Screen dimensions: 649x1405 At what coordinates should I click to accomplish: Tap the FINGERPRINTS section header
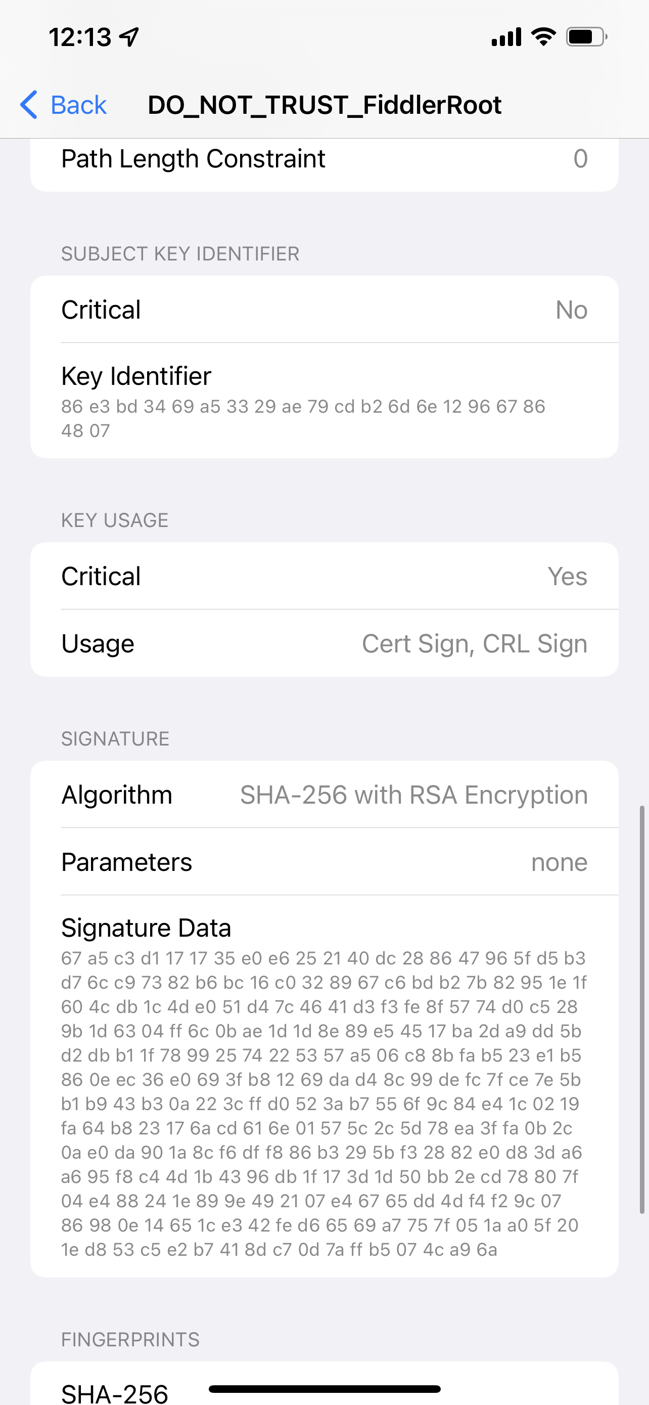click(130, 1340)
